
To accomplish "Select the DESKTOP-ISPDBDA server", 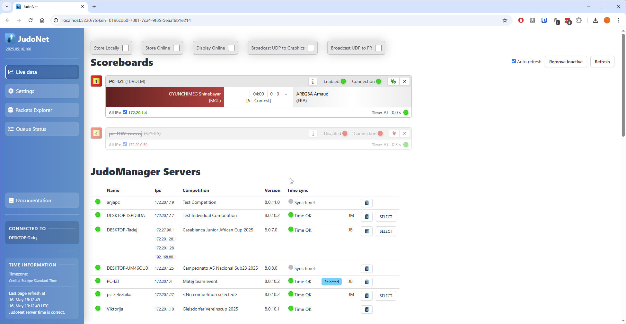I will pyautogui.click(x=386, y=217).
